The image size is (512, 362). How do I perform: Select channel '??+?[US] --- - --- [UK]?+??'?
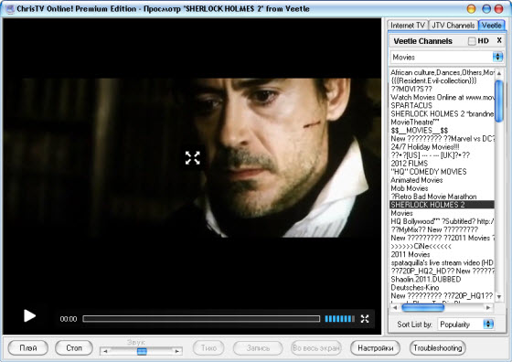click(443, 155)
